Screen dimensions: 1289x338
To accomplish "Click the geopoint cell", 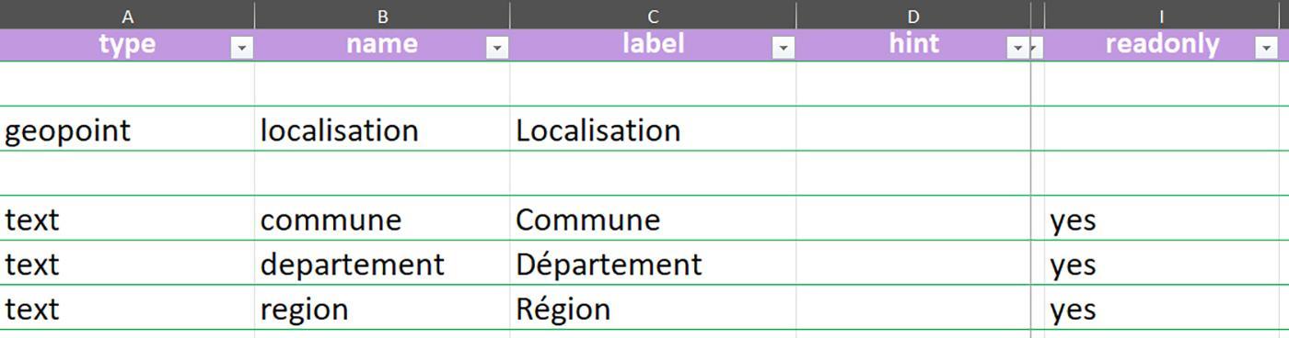I will point(127,130).
